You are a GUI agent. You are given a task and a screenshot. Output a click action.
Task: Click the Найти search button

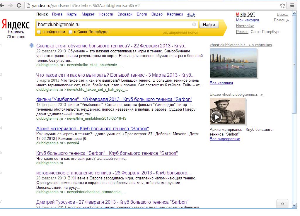point(209,25)
